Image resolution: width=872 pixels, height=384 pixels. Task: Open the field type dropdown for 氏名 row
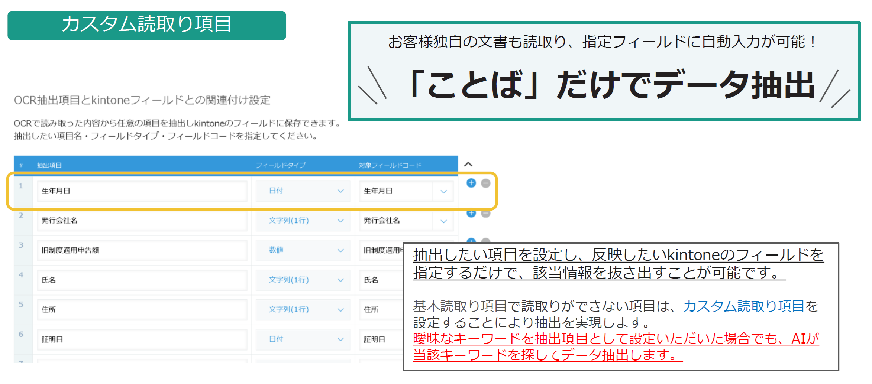pyautogui.click(x=303, y=280)
